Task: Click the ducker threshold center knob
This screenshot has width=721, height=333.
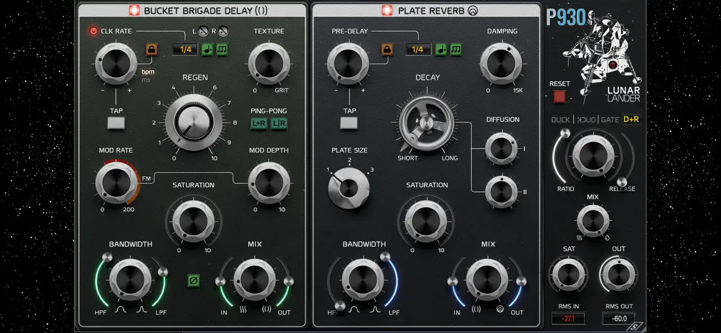Action: 593,156
